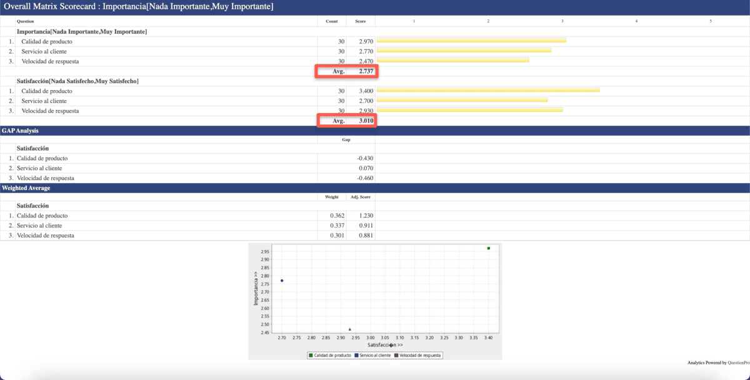Select the Count column header
Screen dimensions: 750x380
point(332,21)
